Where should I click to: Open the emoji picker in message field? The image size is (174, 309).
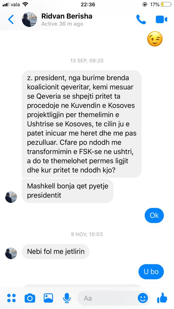tap(143, 298)
